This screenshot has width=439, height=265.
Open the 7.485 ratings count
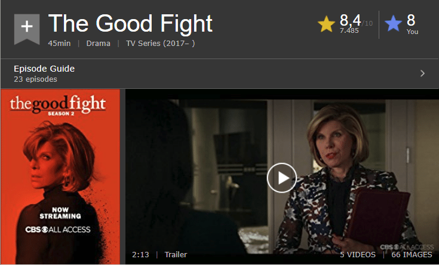(x=349, y=30)
